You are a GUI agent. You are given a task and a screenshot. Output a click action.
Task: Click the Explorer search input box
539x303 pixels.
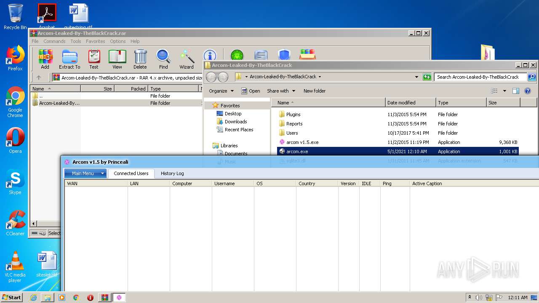coord(480,77)
